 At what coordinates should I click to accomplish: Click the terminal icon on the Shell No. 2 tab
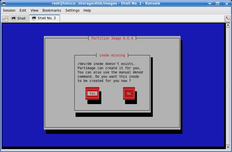(34, 18)
